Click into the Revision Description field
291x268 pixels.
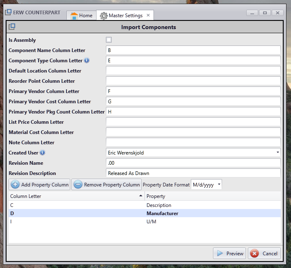coord(193,173)
